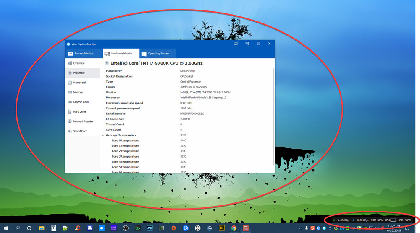Open the Action Center notifications
Image resolution: width=420 pixels, height=233 pixels.
[x=407, y=228]
